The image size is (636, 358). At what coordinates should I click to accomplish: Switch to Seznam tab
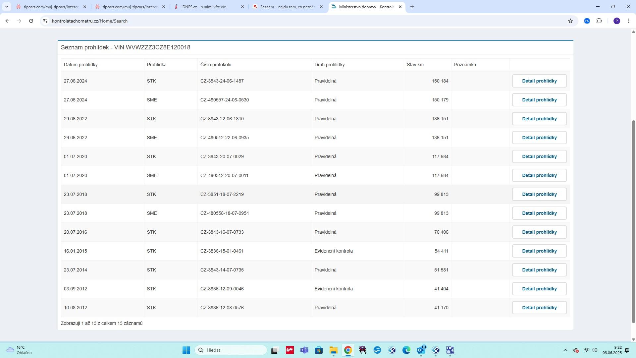[x=287, y=7]
